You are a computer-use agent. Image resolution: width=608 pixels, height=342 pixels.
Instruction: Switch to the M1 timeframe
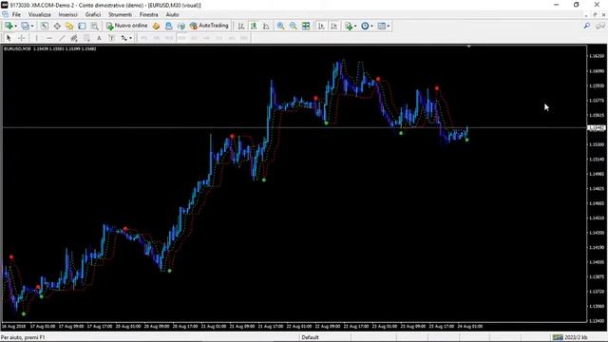click(x=143, y=38)
